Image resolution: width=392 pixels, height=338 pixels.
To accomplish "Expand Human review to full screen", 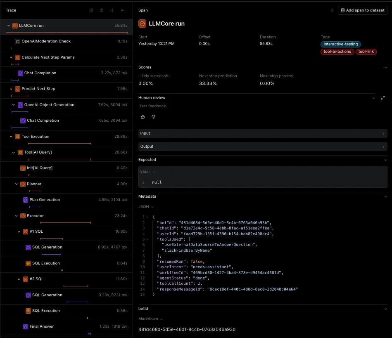I will point(382,98).
